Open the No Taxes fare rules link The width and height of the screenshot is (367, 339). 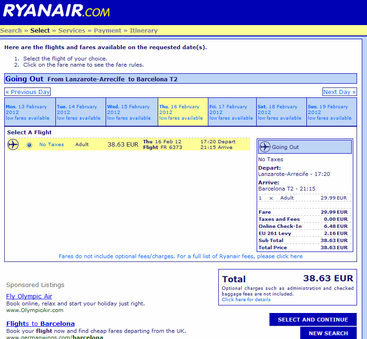[52, 144]
